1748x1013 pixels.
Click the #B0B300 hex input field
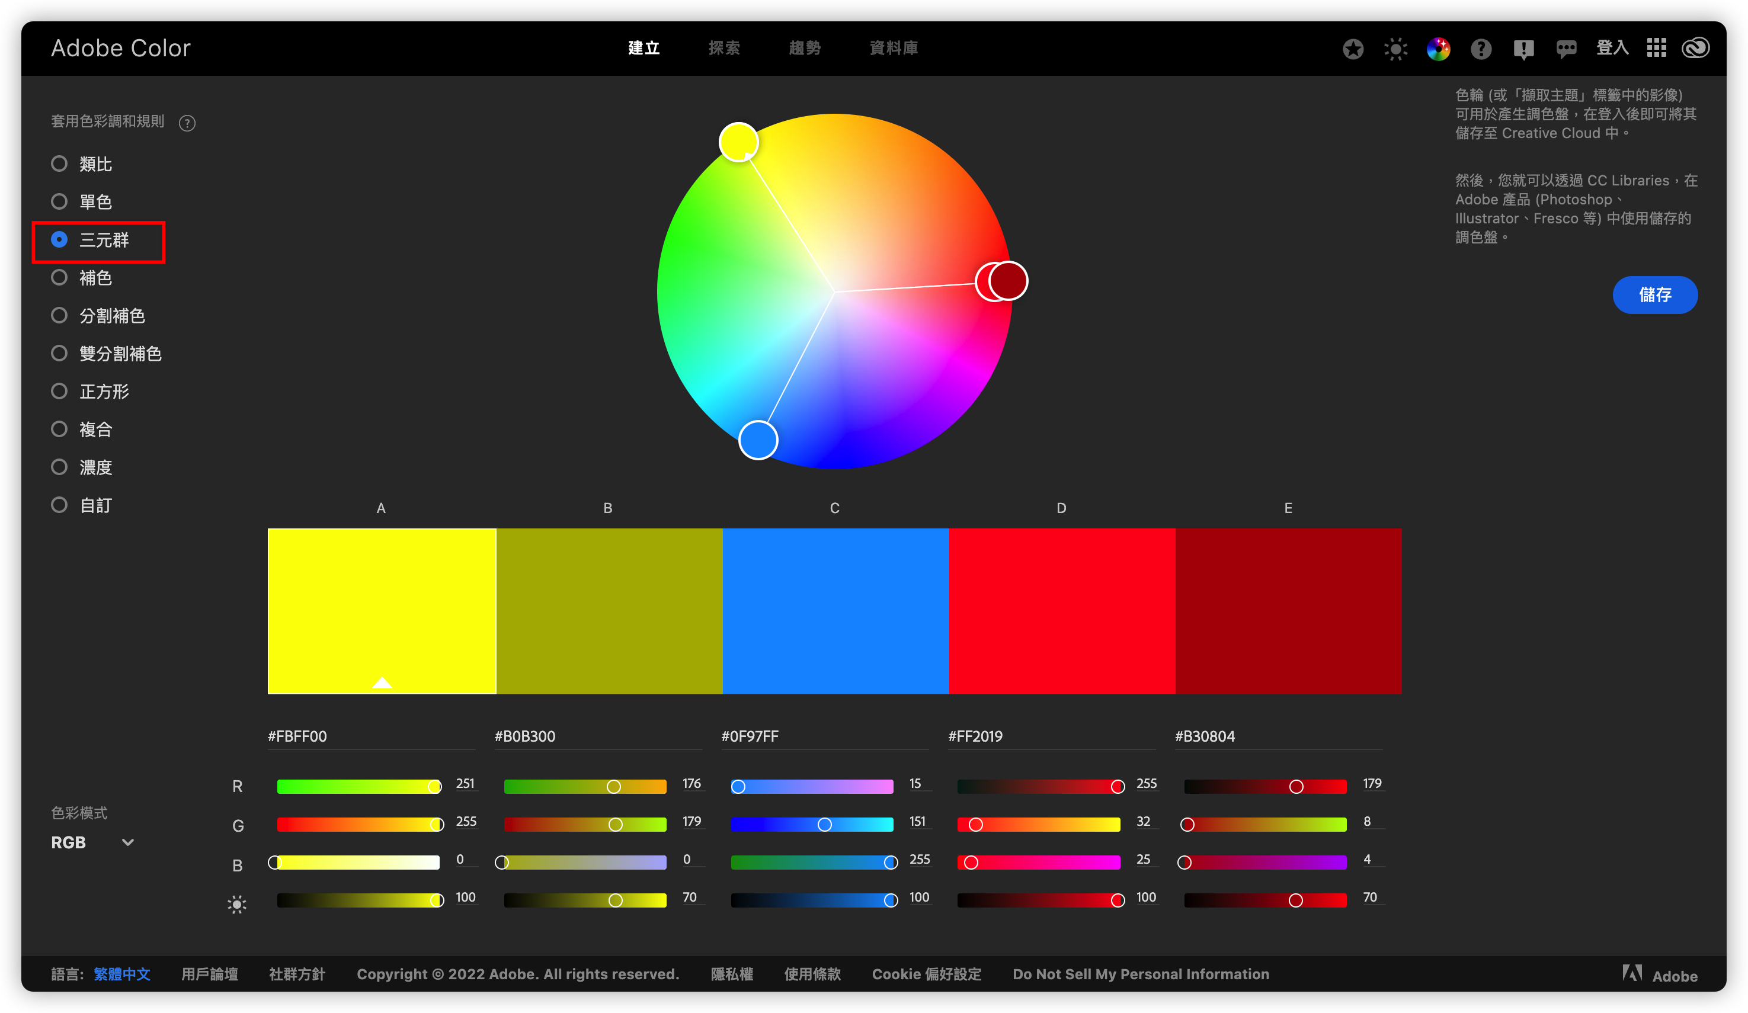598,736
